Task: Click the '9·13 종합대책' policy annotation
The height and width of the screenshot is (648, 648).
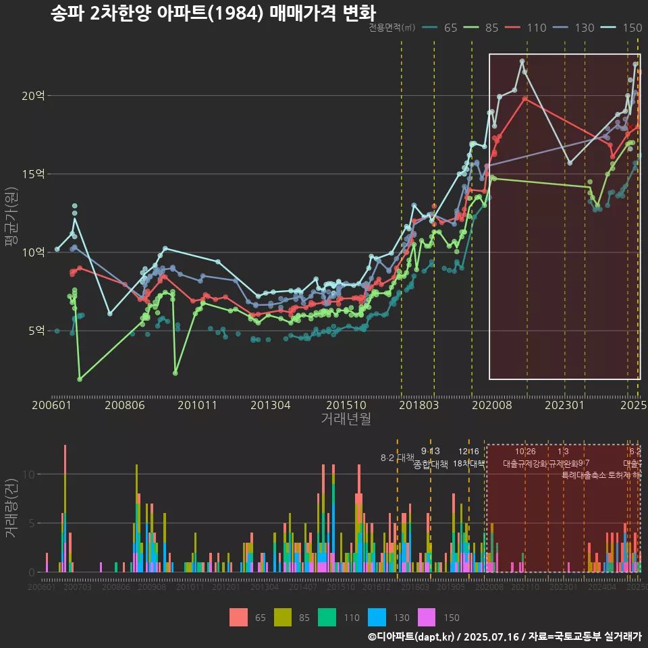Action: pos(430,458)
